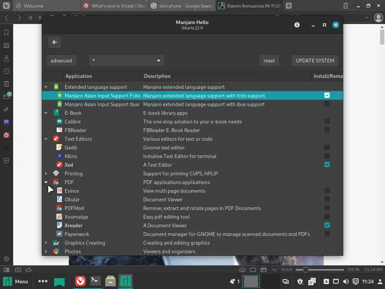Open Mastodon web panel in Vivaldi sidebar
Image resolution: width=385 pixels, height=289 pixels.
(6, 122)
